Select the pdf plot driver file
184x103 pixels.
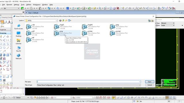(x=35, y=33)
